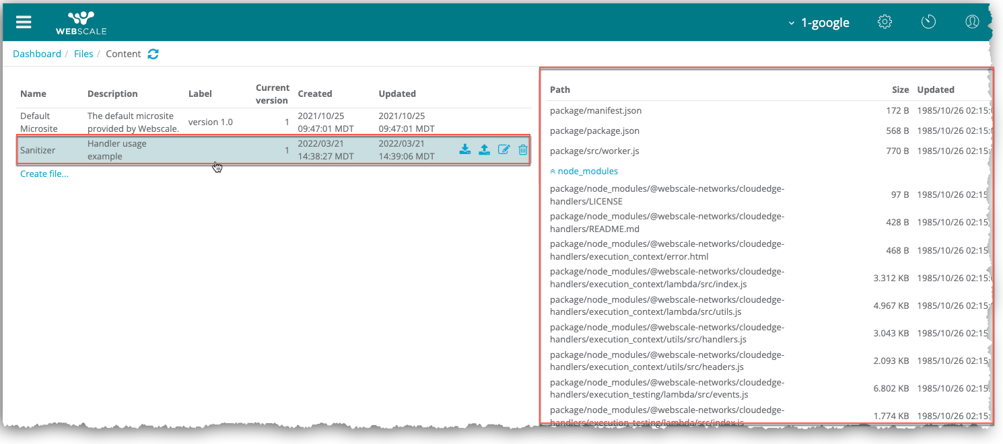Open the 1-google account dropdown
The height and width of the screenshot is (444, 1003).
(x=819, y=23)
